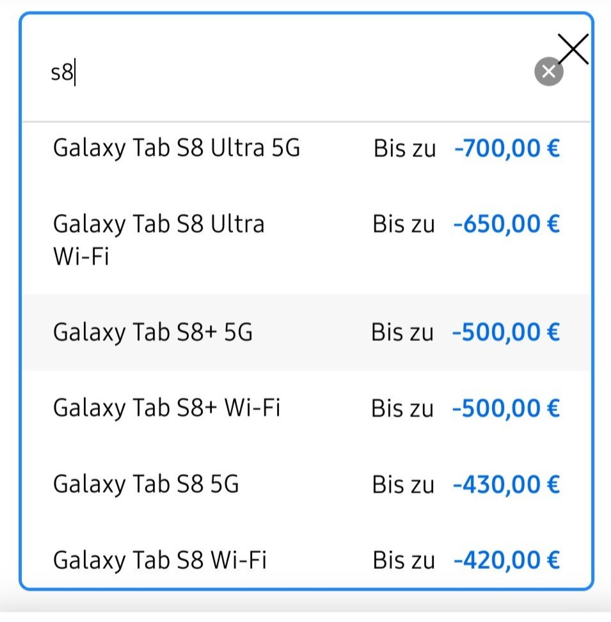
Task: Pick the Galaxy Tab S8+ 5G result
Action: pos(153,333)
